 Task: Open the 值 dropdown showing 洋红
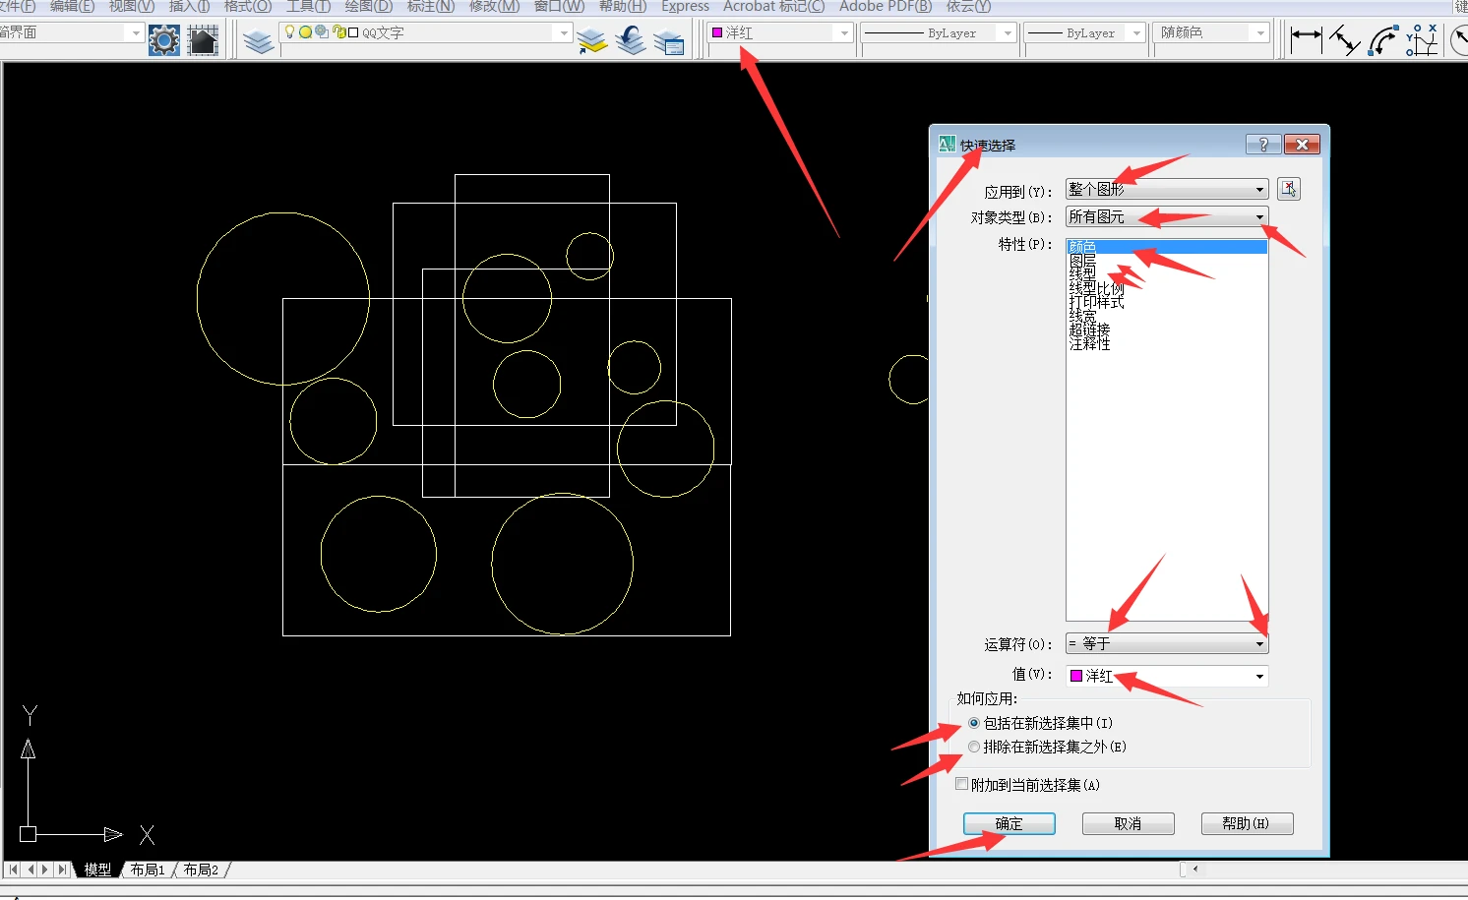(x=1167, y=676)
